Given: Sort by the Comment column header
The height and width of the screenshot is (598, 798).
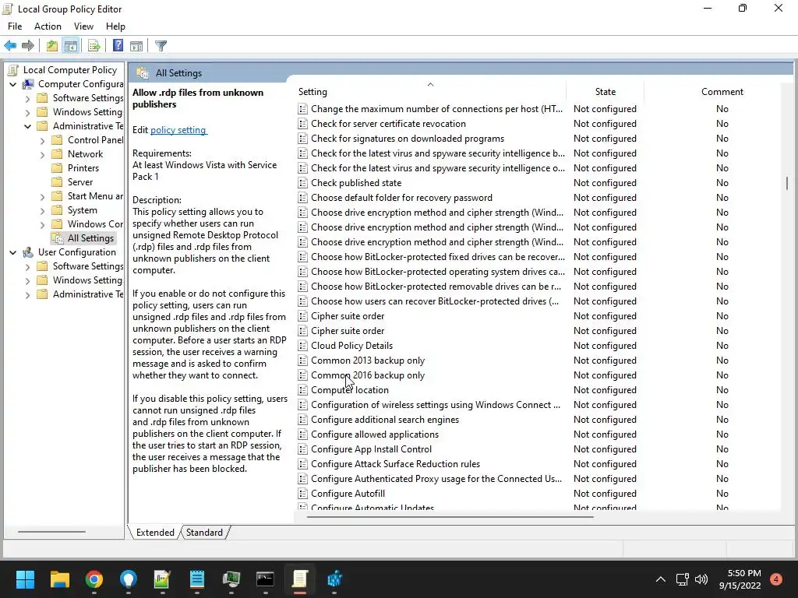Looking at the screenshot, I should 722,92.
